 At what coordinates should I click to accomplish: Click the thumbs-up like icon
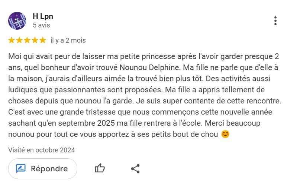coord(100,169)
